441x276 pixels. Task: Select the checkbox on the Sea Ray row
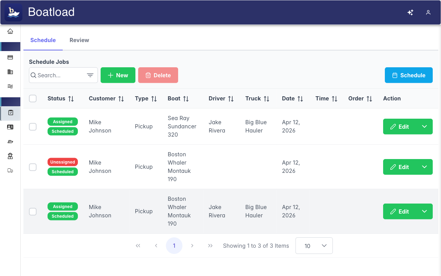pos(33,127)
